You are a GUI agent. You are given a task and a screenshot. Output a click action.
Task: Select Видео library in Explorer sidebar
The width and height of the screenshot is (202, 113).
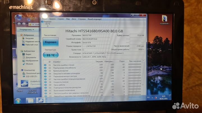pos(27,54)
